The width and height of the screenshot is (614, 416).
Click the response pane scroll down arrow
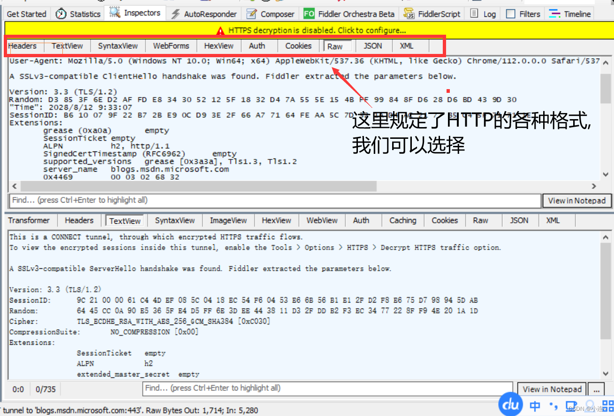point(606,374)
